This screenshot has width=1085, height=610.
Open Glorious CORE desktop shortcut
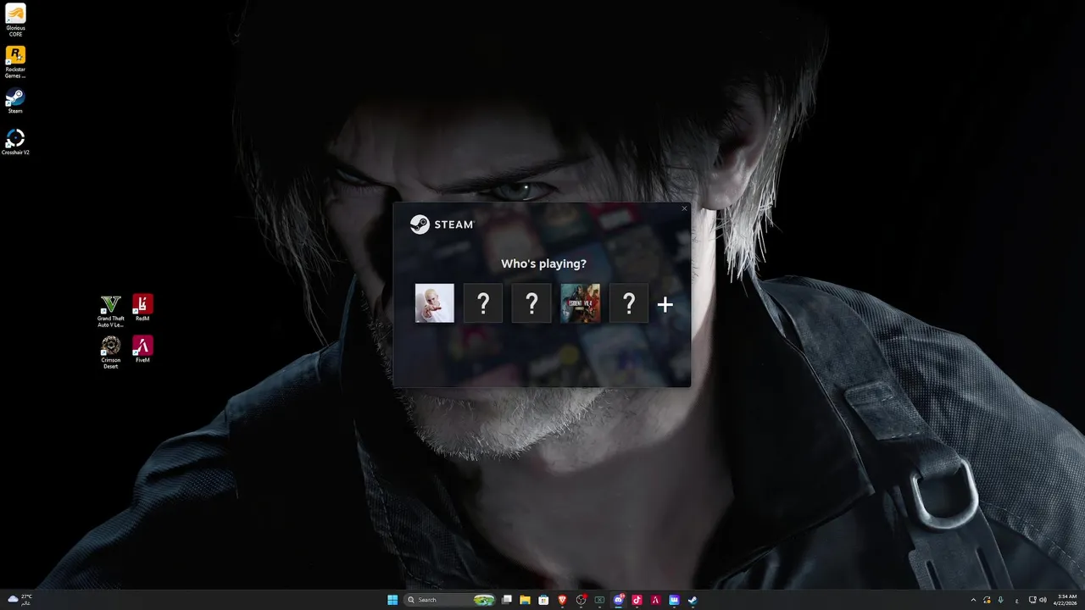[x=15, y=18]
